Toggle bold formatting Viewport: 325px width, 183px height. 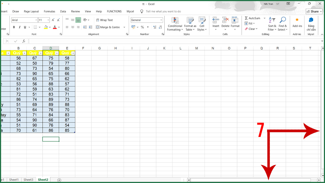click(x=14, y=27)
